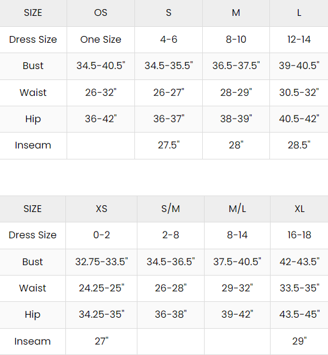Image resolution: width=328 pixels, height=355 pixels.
Task: Select the 29-32" waist cell
Action: (x=237, y=288)
